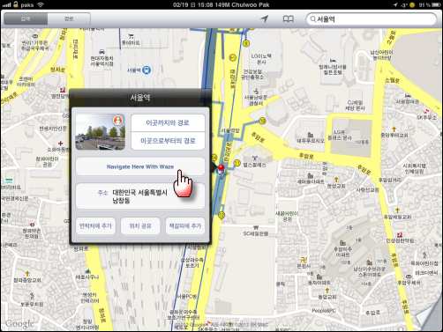This screenshot has height=332, width=443.
Task: Select the 검색 (search) segment tab
Action: coord(26,19)
